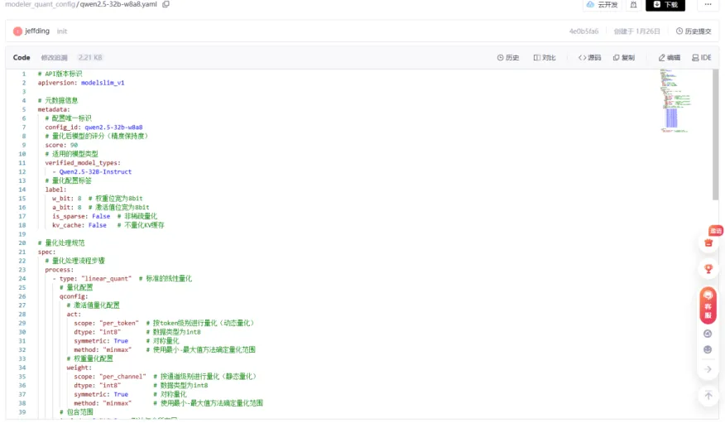Open the gift invite floating icon
The image size is (725, 423).
click(x=708, y=243)
